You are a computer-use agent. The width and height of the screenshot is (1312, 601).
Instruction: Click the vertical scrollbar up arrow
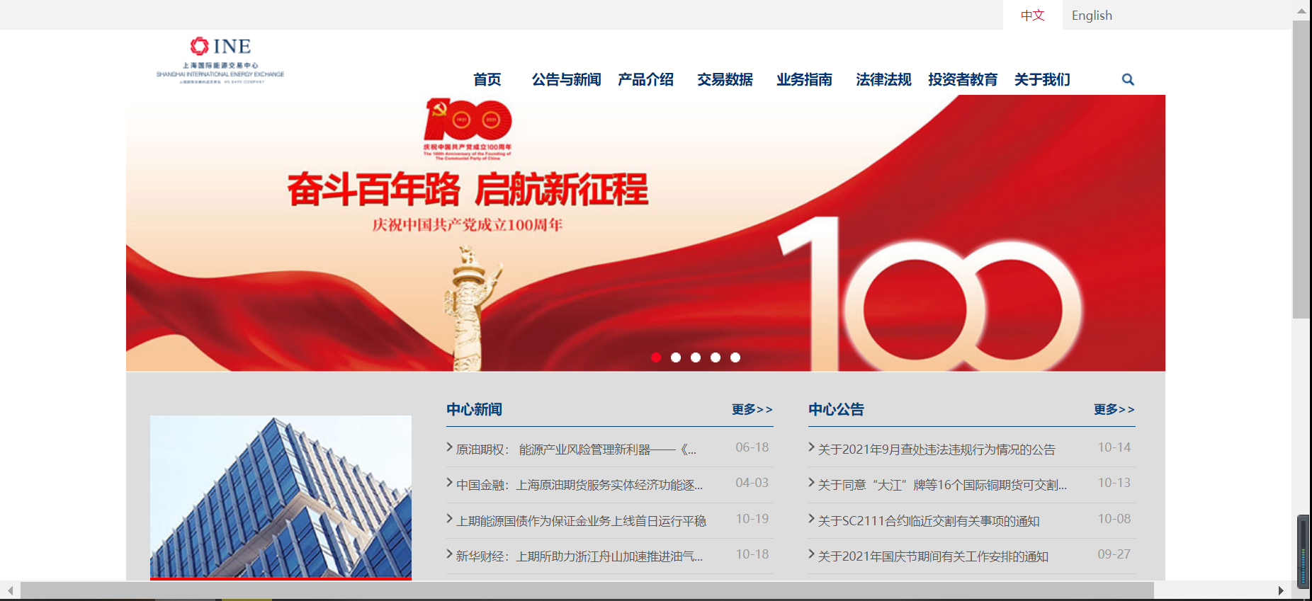tap(1301, 11)
